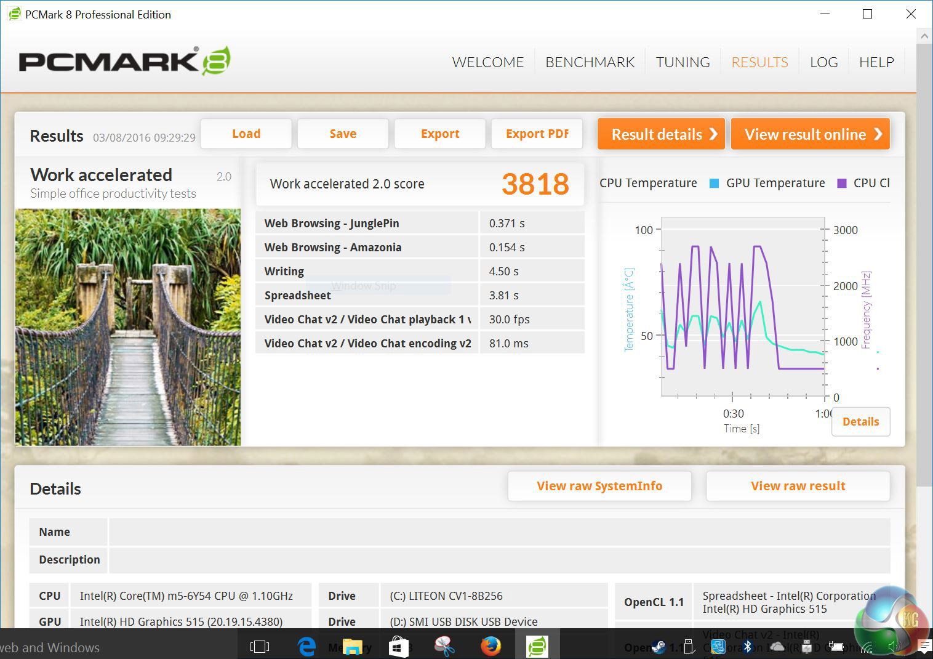Click the Intel HD Graphics 515 GPU value
Viewport: 933px width, 659px height.
tap(181, 621)
